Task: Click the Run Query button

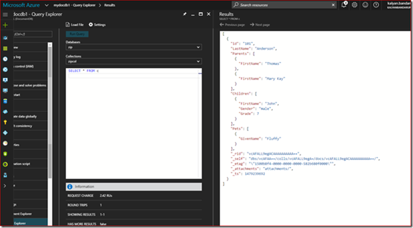Action: (x=77, y=34)
